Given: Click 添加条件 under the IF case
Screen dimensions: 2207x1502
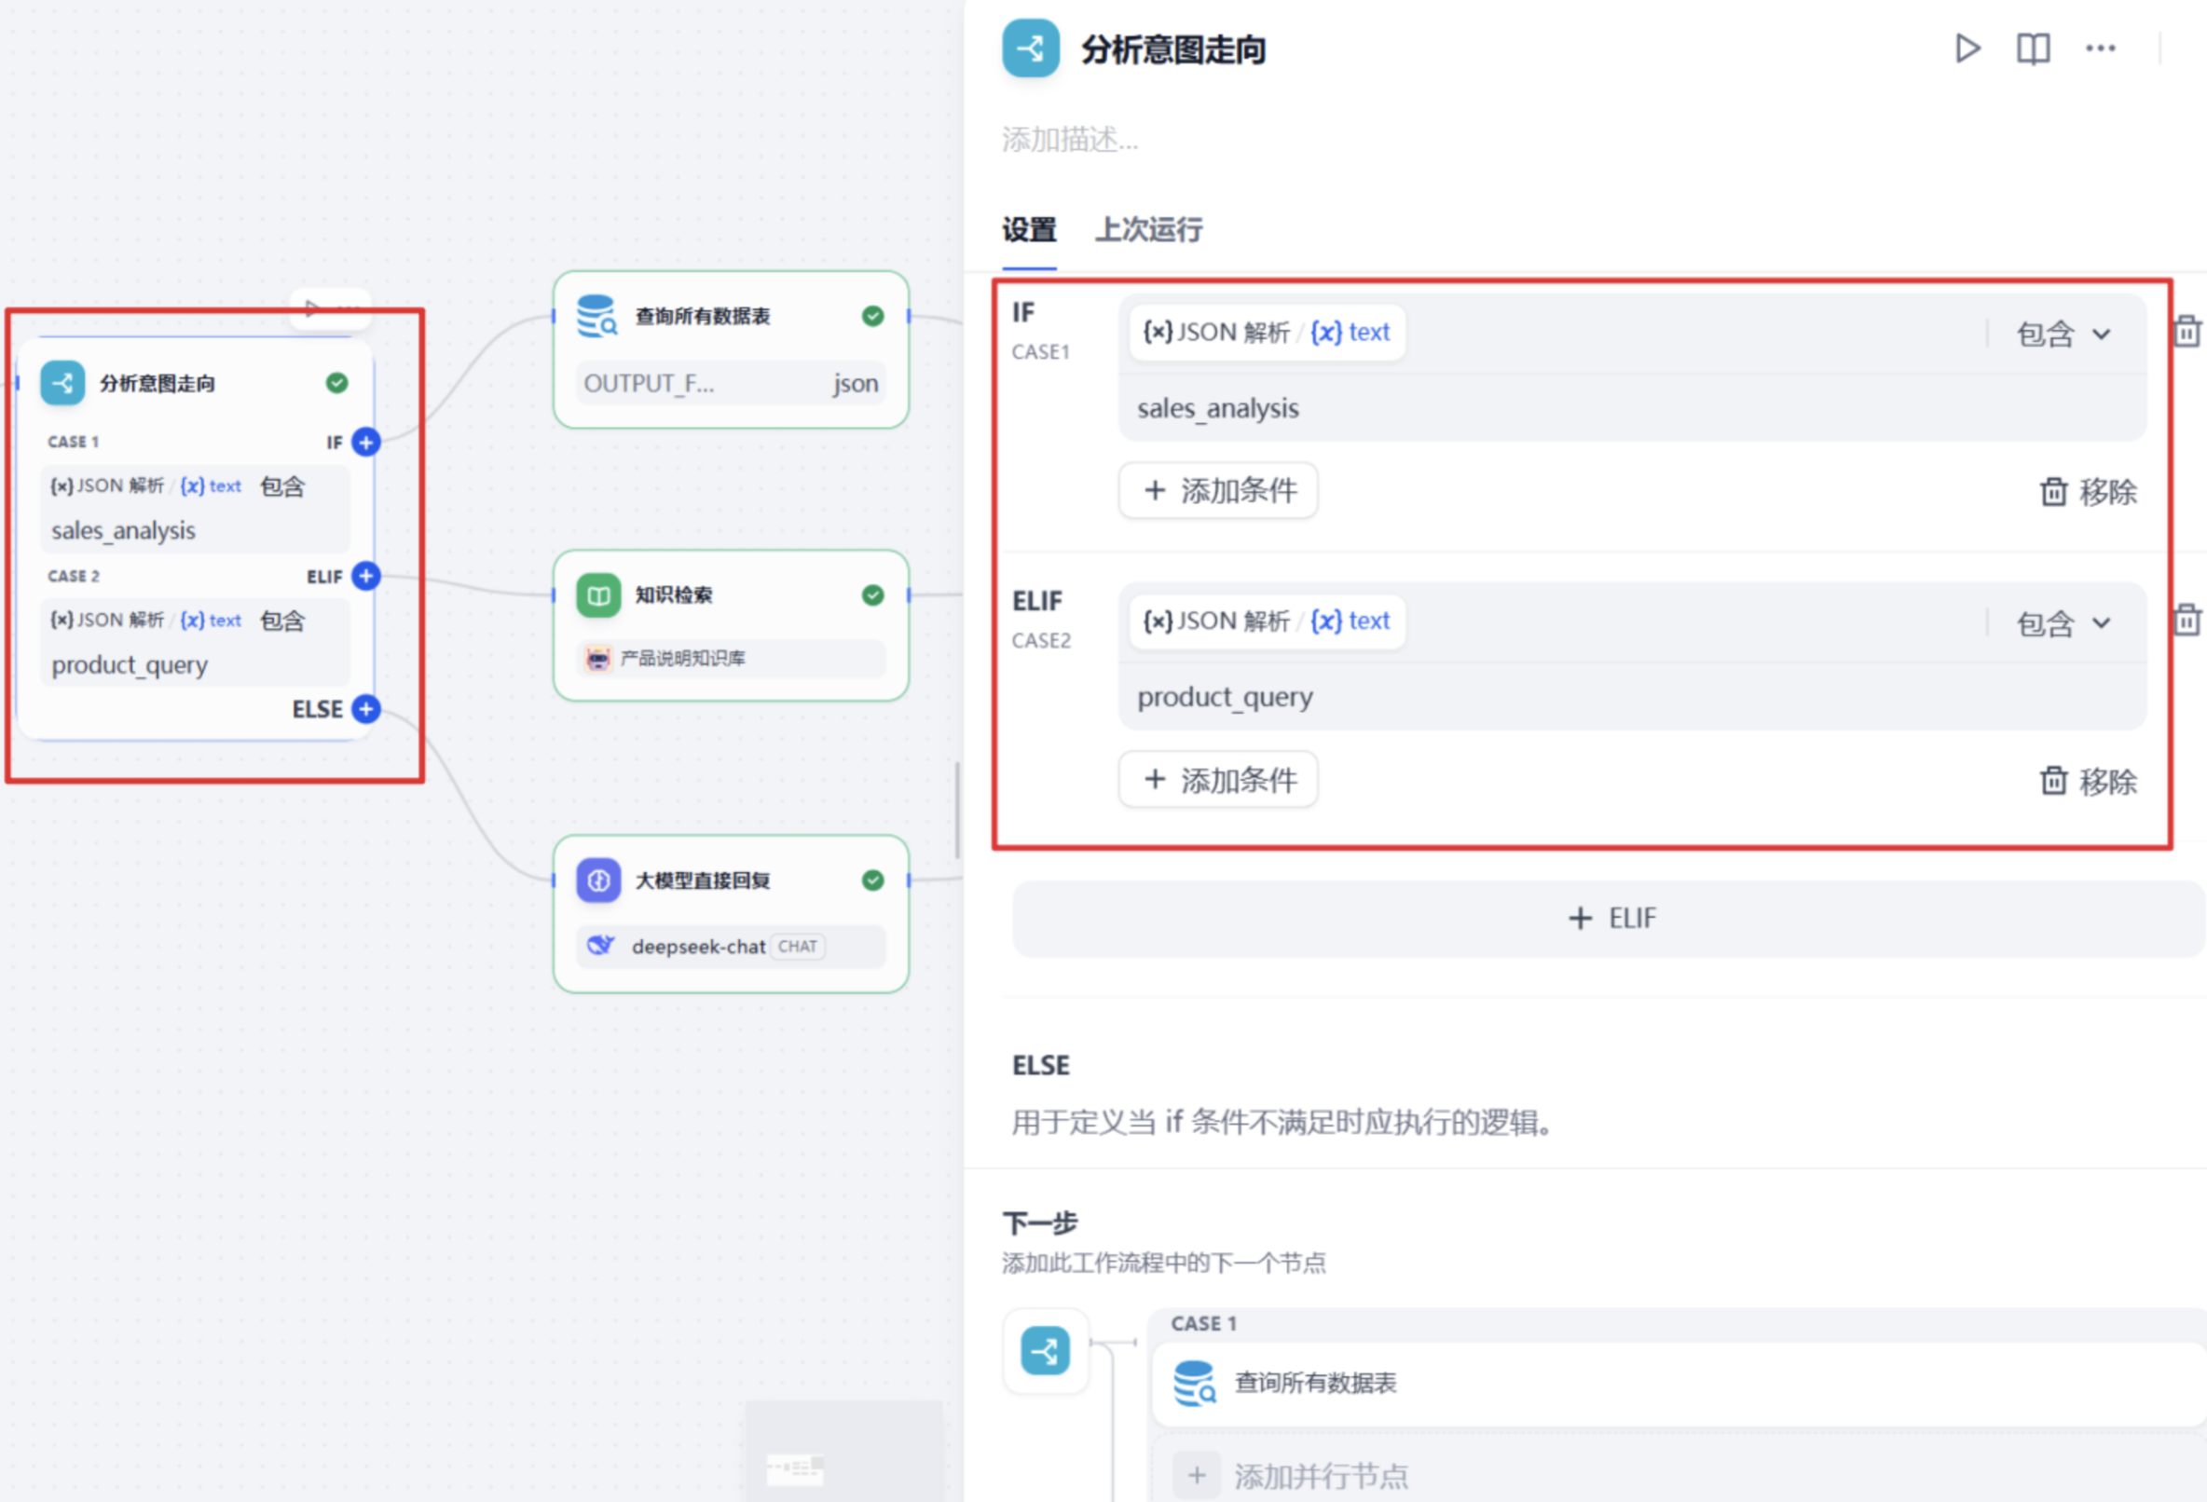Looking at the screenshot, I should pos(1218,490).
